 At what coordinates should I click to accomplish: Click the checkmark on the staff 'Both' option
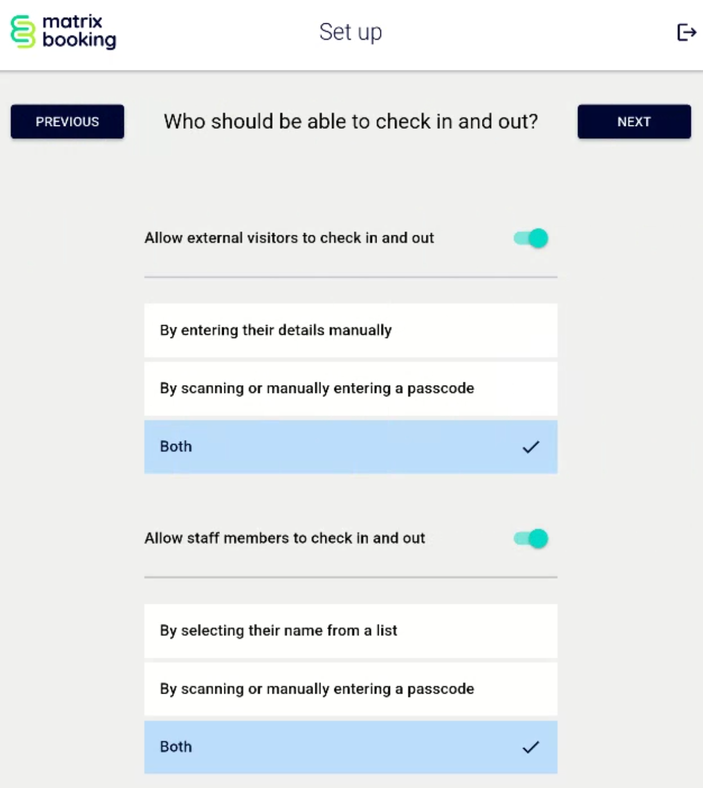coord(532,747)
